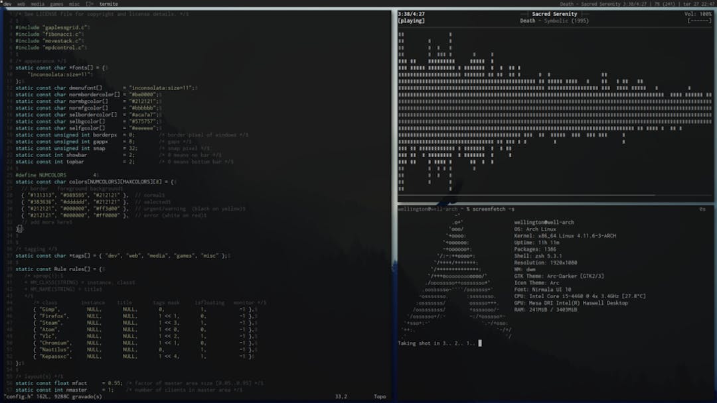
Task: Click the []= tiling layout symbol
Action: [90, 4]
